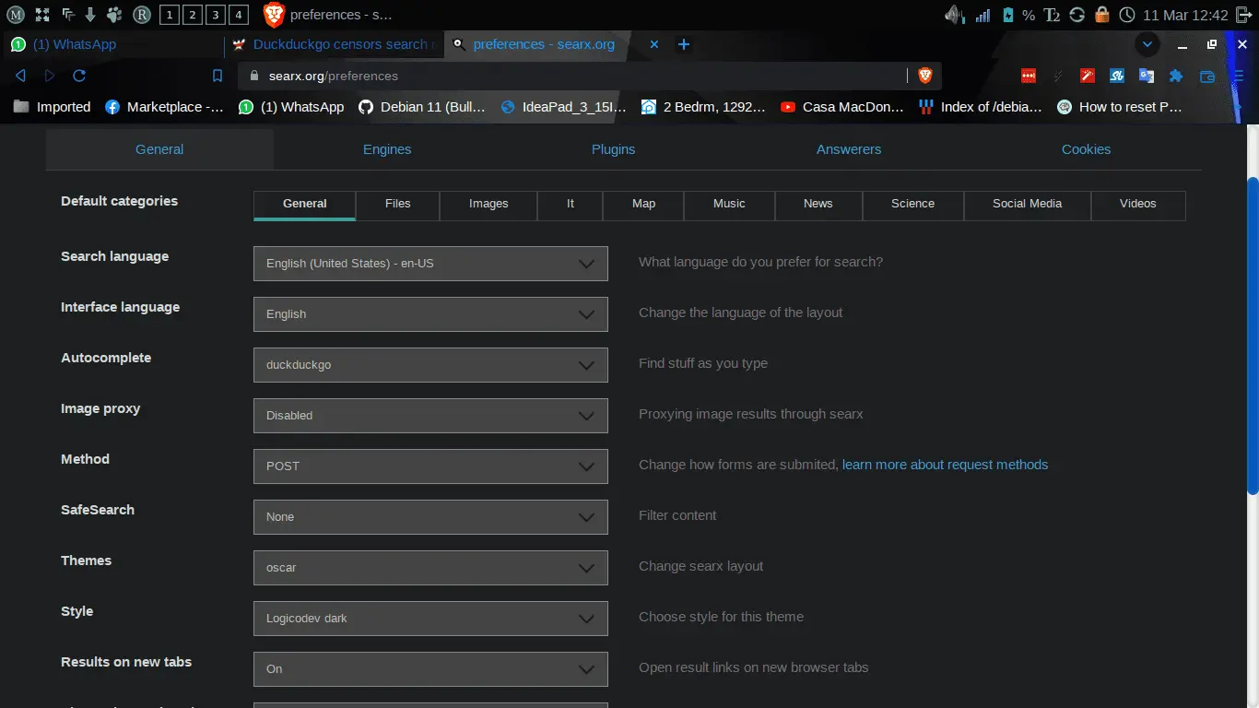1259x708 pixels.
Task: Open the red LastPass extension icon
Action: (1029, 76)
